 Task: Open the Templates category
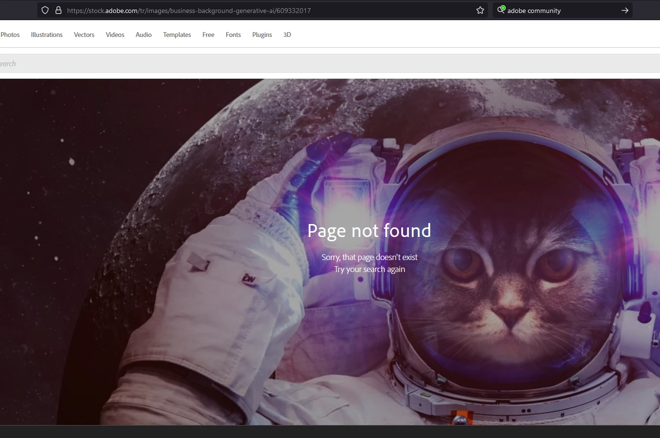(x=177, y=35)
